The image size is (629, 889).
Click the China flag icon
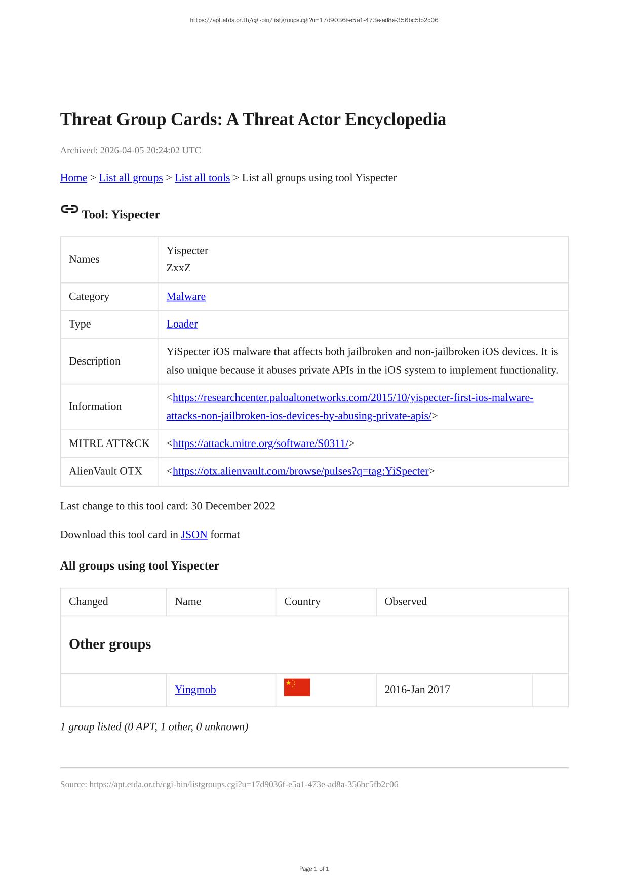point(297,688)
